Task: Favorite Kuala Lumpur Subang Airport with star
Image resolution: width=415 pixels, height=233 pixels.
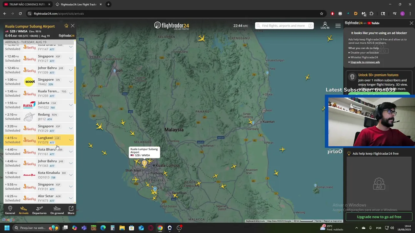Action: (x=66, y=26)
